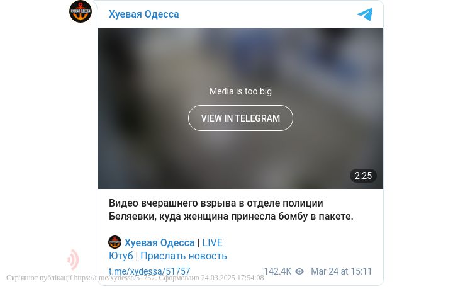
Task: Click the Media is too big message
Action: [240, 91]
